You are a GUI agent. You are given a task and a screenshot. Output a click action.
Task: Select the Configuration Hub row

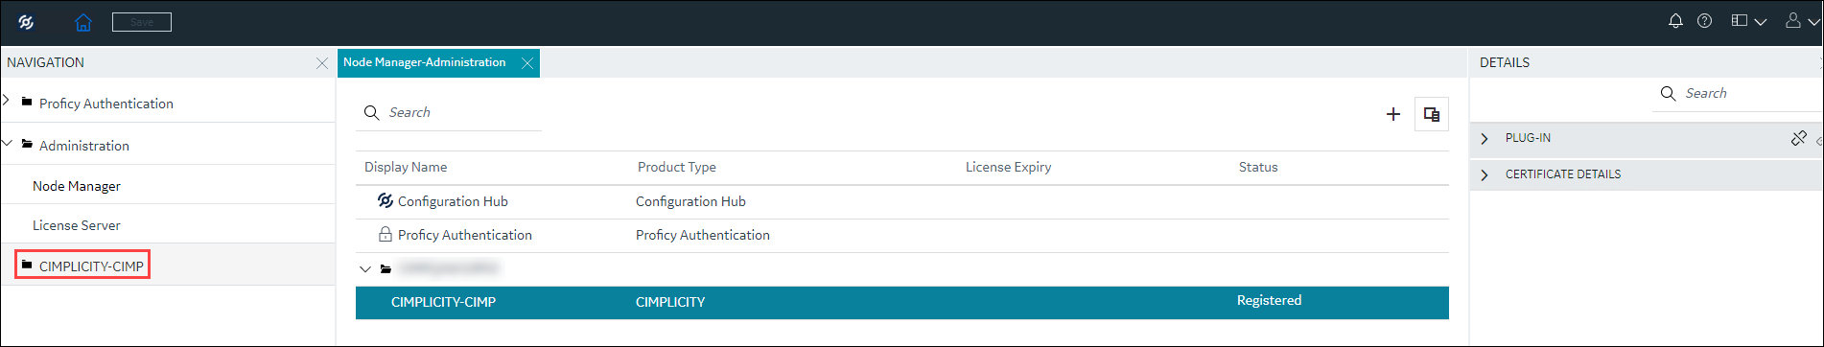(x=901, y=202)
